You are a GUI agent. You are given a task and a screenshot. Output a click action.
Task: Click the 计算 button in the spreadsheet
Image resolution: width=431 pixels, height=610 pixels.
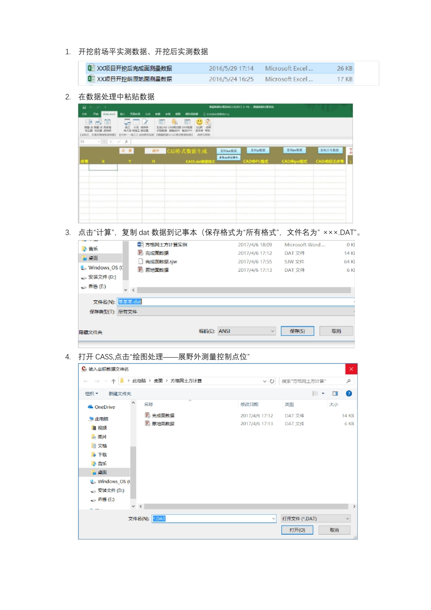tap(127, 151)
